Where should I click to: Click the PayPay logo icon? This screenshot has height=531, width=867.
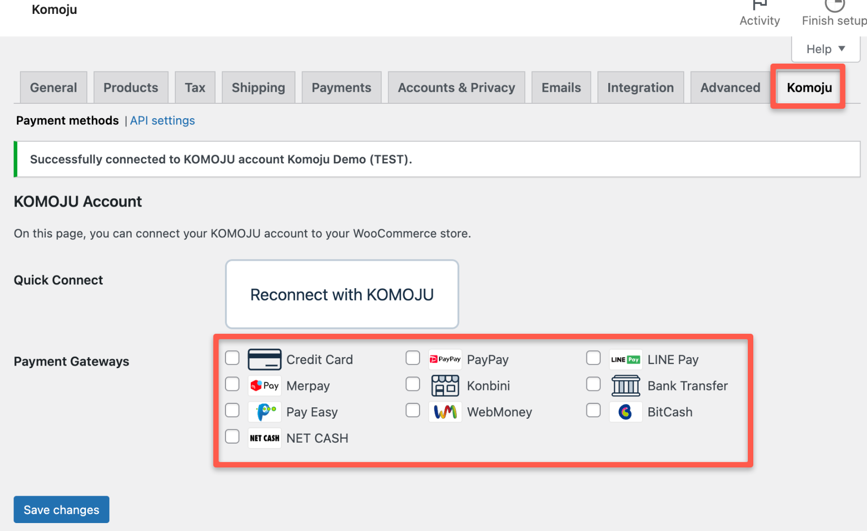click(x=445, y=360)
